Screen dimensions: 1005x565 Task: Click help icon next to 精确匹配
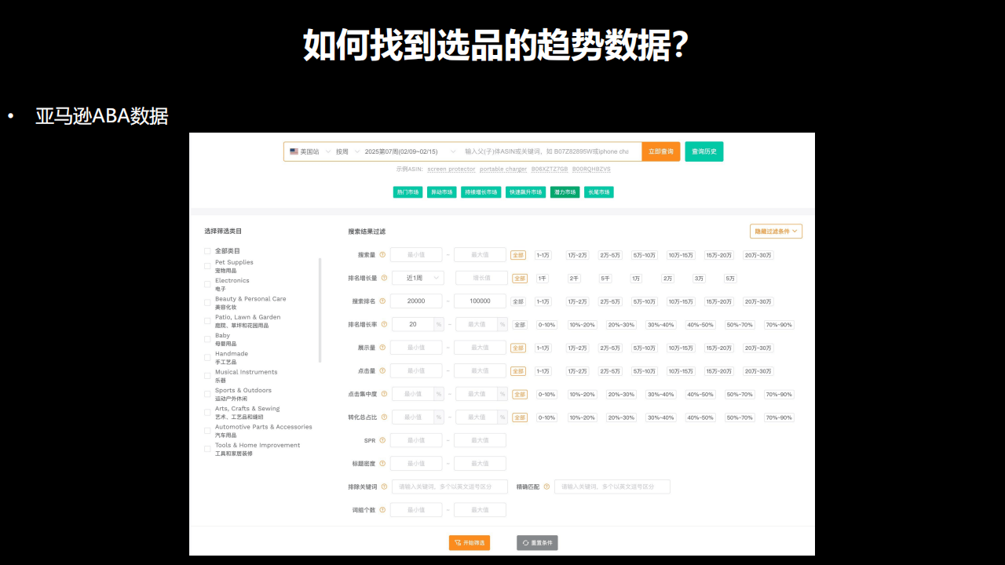coord(546,487)
